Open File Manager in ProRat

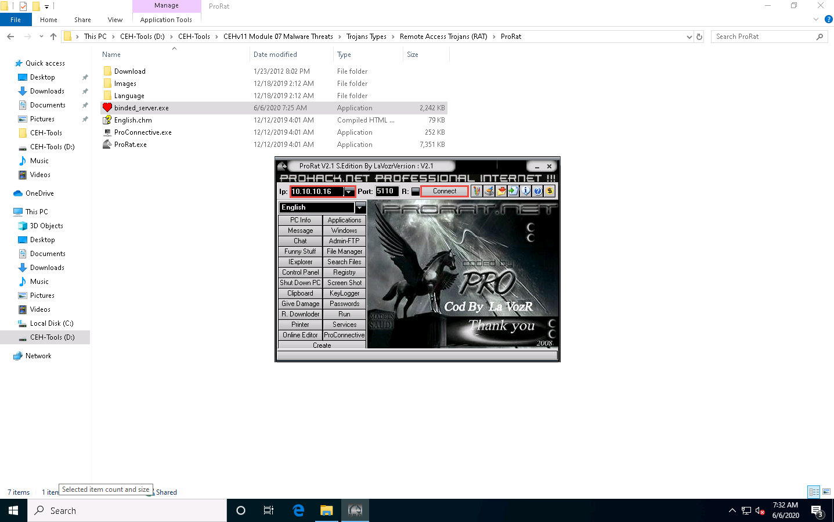click(344, 251)
